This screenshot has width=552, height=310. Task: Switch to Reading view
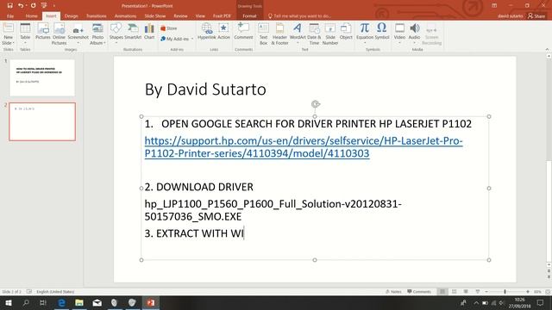pos(466,292)
